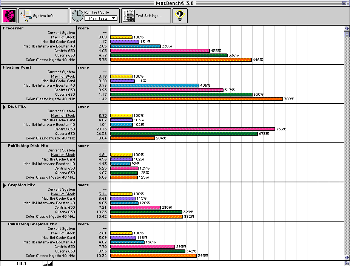The width and height of the screenshot is (350, 266).
Task: Click the 10.42 Graphics Mix score
Action: click(x=102, y=217)
